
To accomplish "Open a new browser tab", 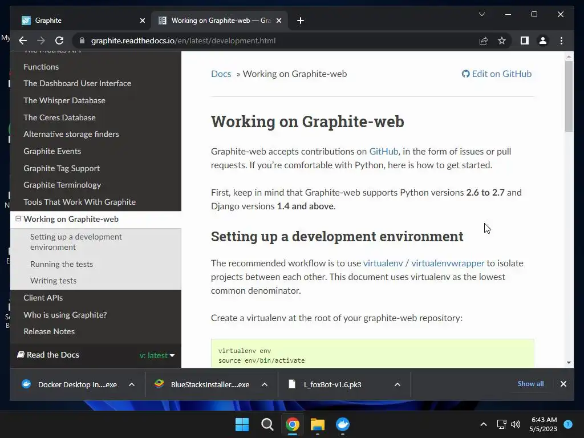I will click(x=300, y=21).
